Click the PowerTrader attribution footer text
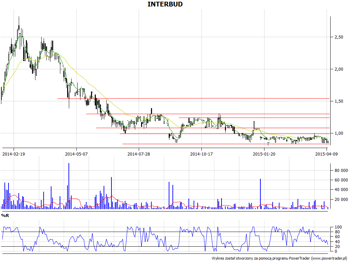The image size is (349, 262). tap(279, 259)
